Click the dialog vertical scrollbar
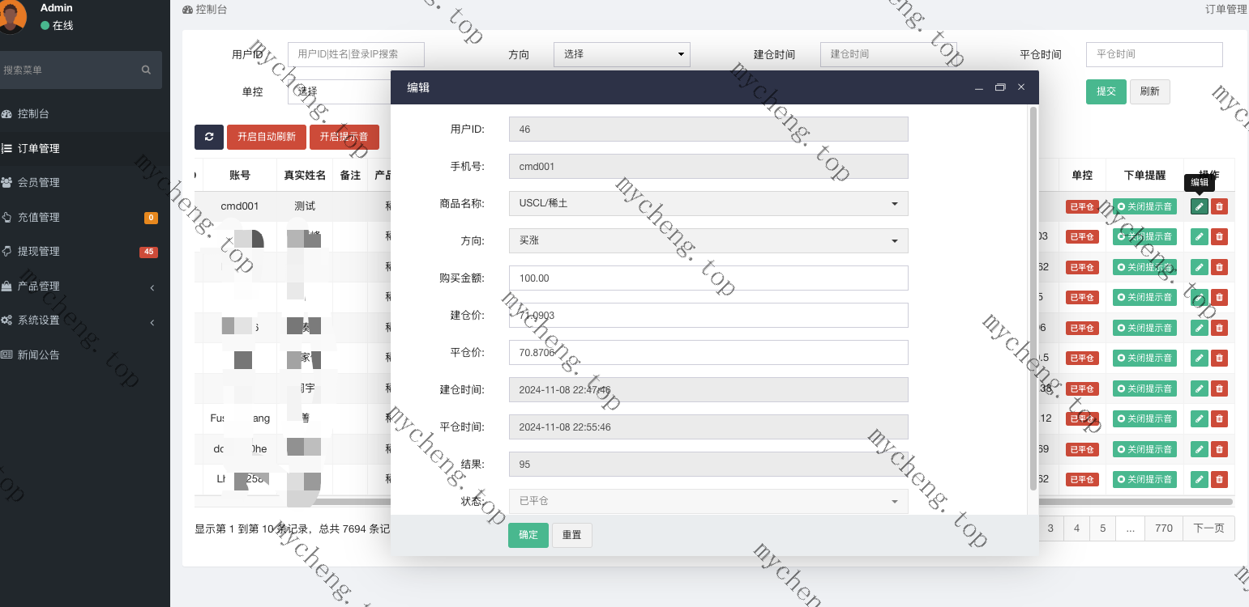Screen dimensions: 1249x607 [x=1033, y=299]
